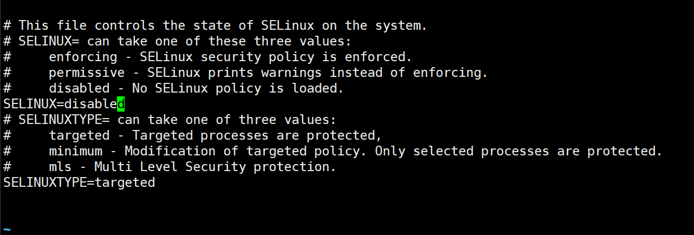Click the SELINUXTYPE=targeted line
This screenshot has height=235, width=694.
coord(79,183)
